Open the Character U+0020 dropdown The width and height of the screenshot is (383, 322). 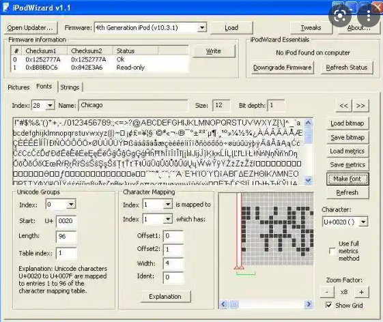[363, 222]
